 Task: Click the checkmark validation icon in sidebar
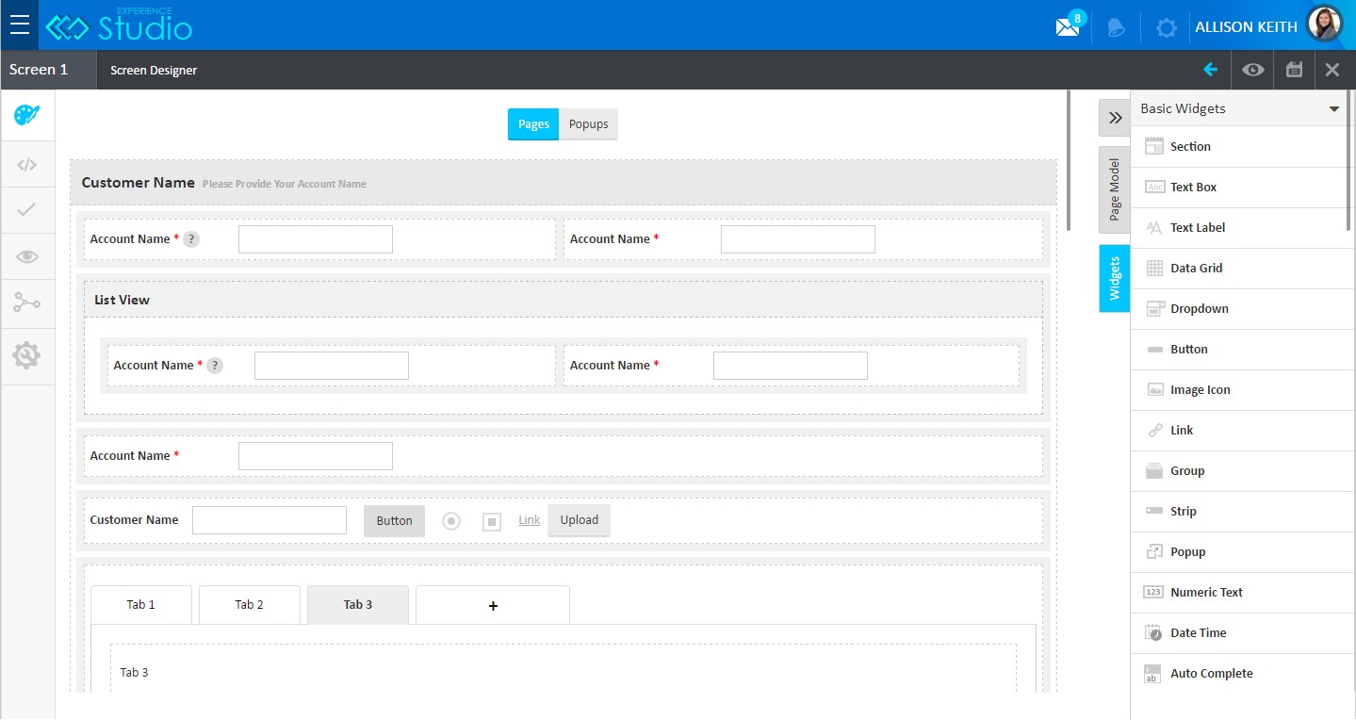pyautogui.click(x=26, y=210)
